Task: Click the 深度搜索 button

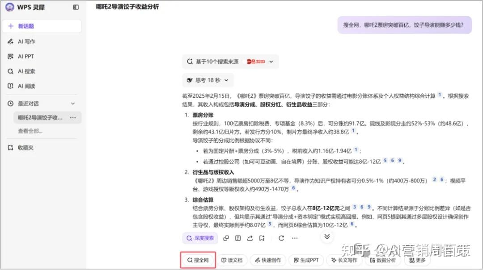Action: tap(200, 238)
